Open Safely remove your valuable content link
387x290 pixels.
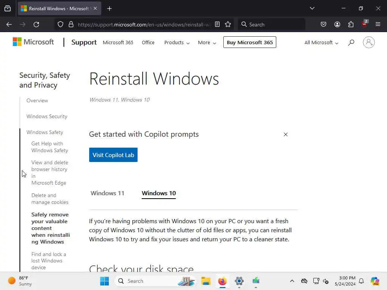[x=51, y=228]
